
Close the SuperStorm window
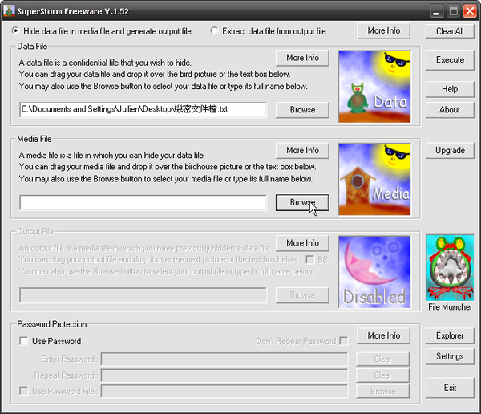[470, 11]
